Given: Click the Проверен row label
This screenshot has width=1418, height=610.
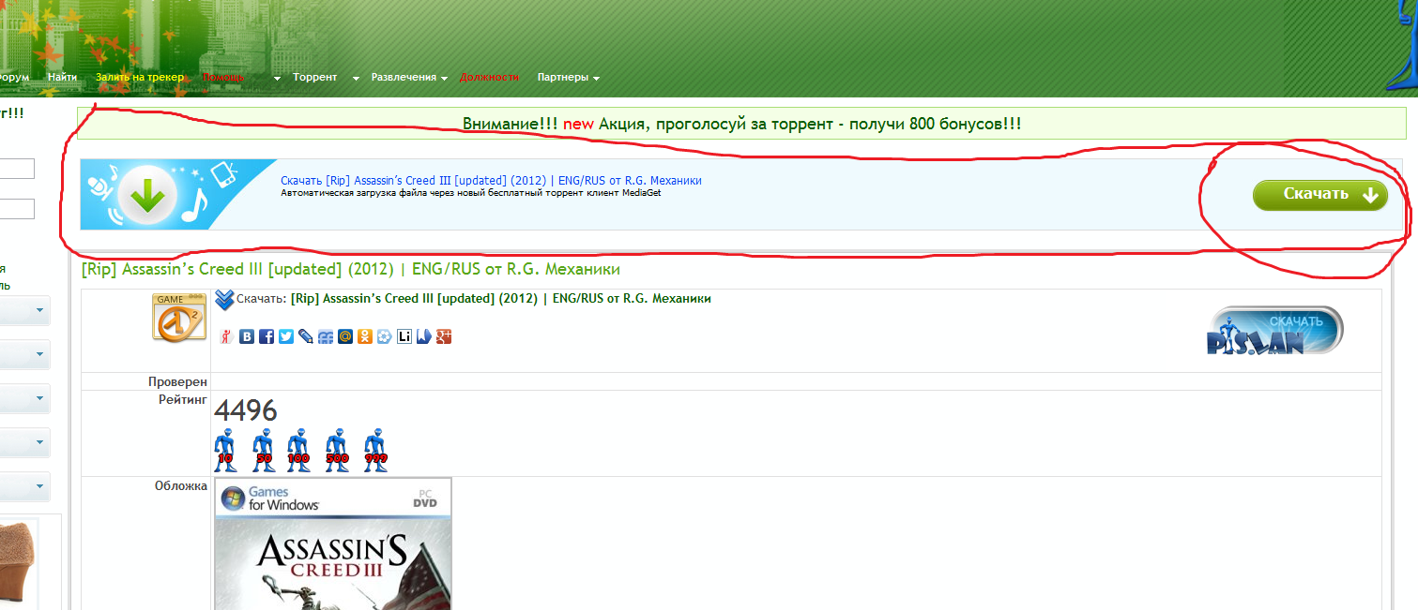Looking at the screenshot, I should coord(177,381).
